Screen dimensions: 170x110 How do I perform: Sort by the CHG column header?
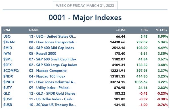(144, 30)
